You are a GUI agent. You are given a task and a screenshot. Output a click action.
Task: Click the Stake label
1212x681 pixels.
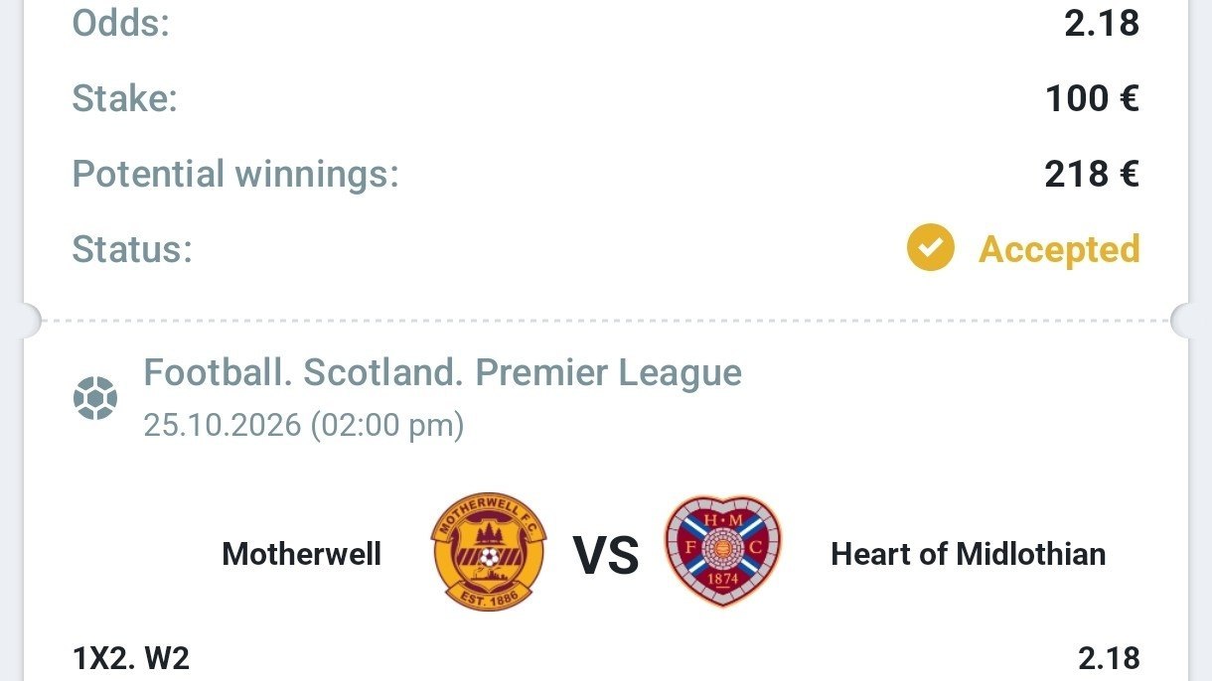pyautogui.click(x=124, y=98)
